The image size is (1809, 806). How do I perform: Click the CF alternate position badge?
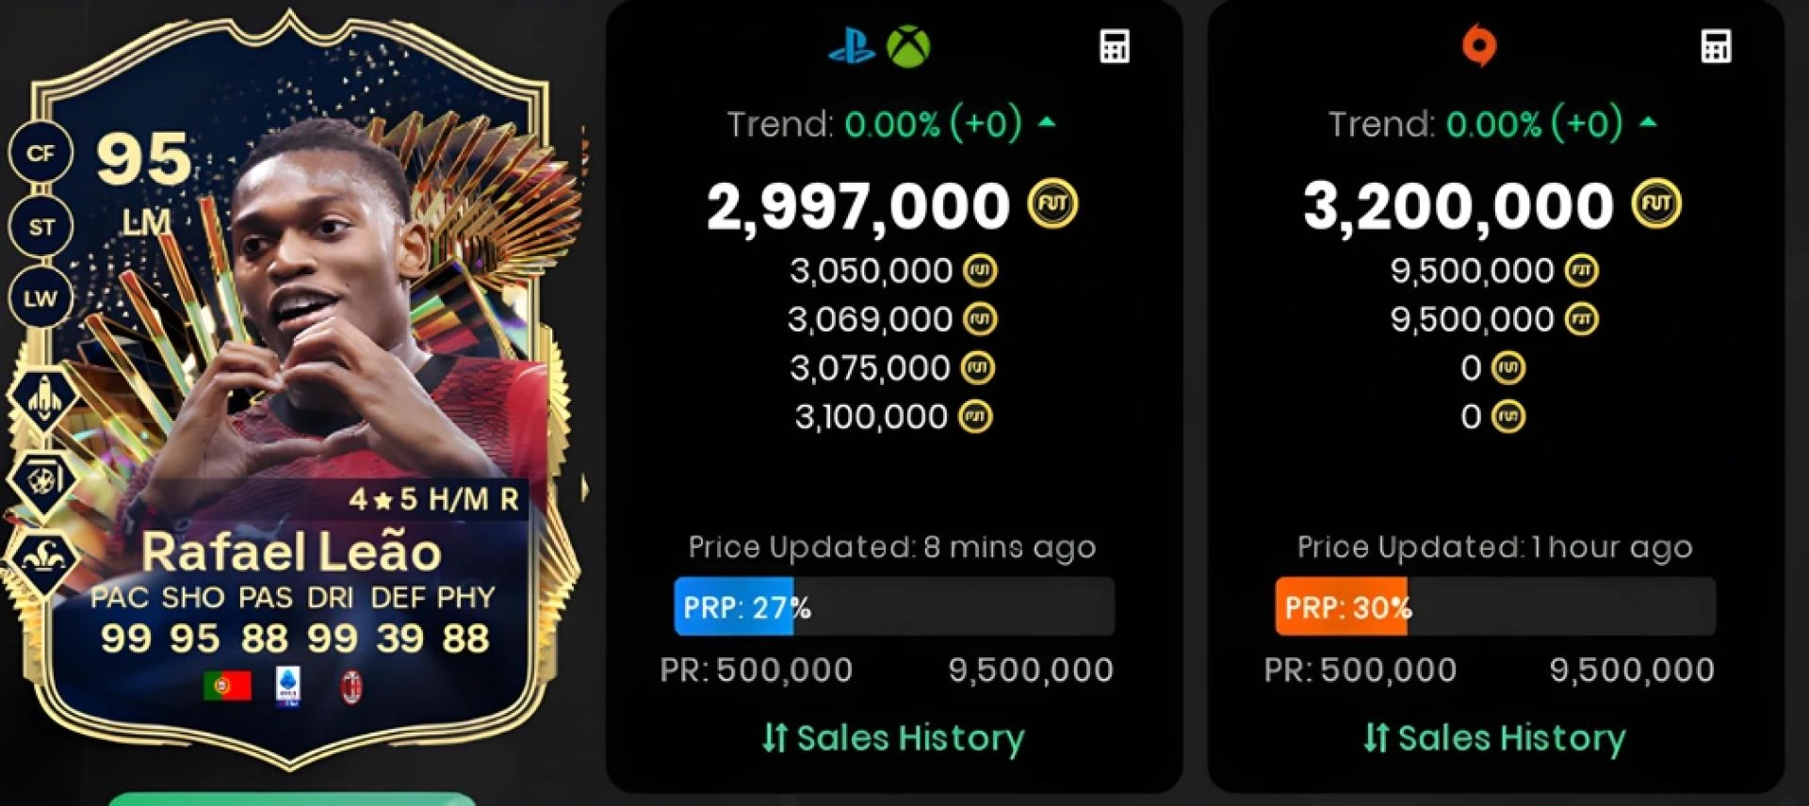click(41, 153)
